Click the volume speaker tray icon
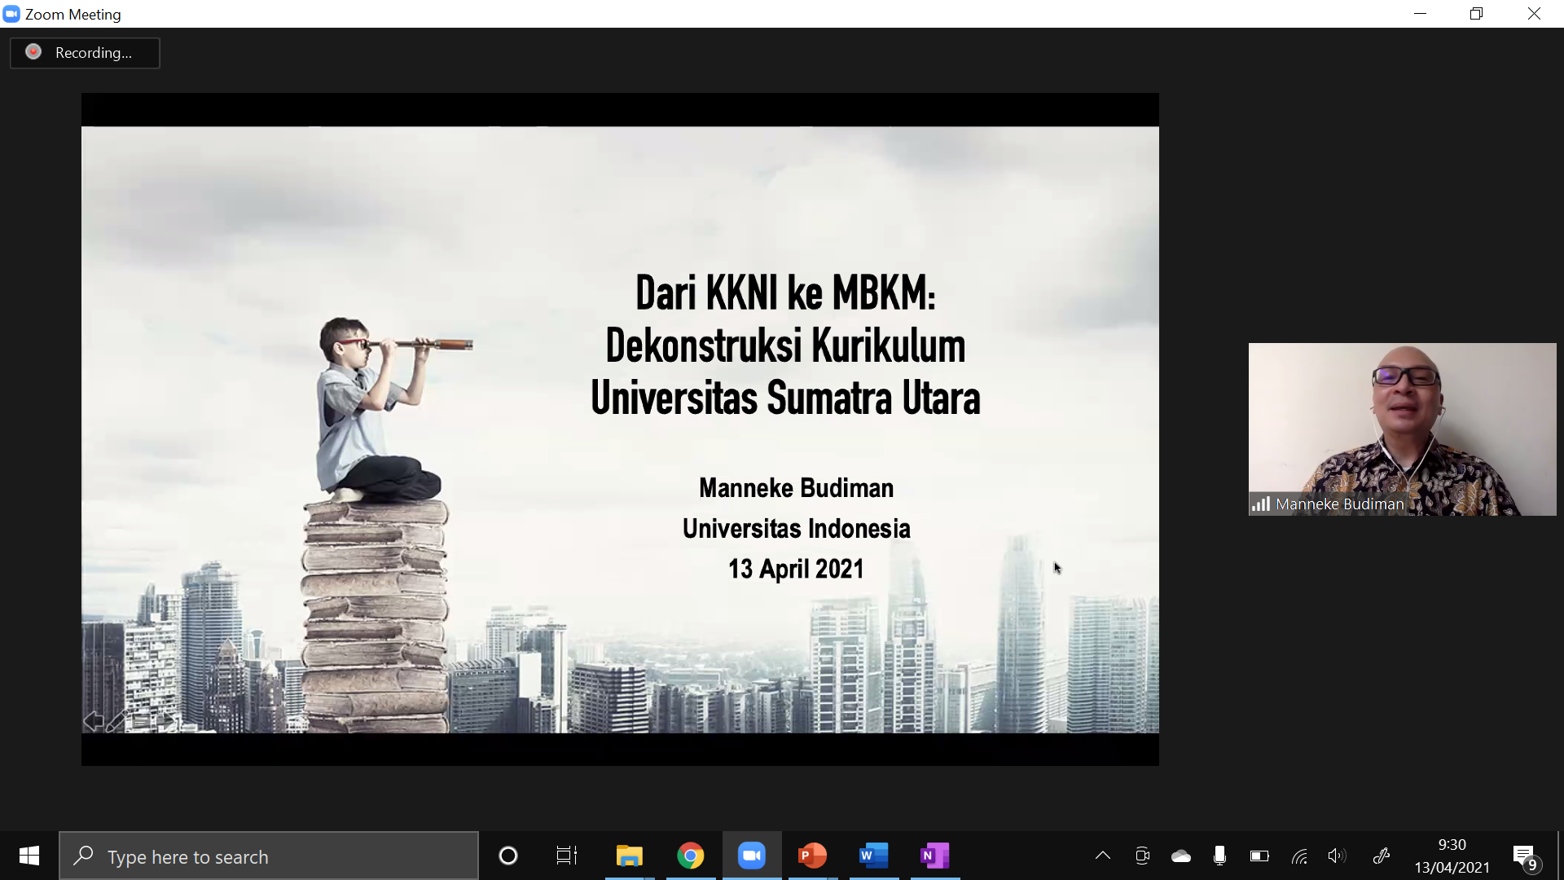Viewport: 1564px width, 880px height. (1337, 856)
